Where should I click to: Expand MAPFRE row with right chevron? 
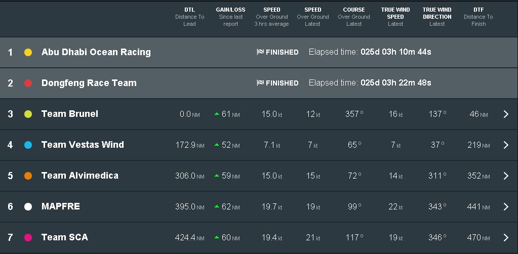pos(506,206)
